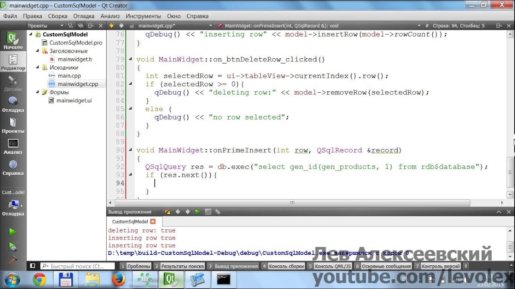Open the Справка menu in menu bar
Image resolution: width=515 pixels, height=289 pixels.
pyautogui.click(x=198, y=16)
